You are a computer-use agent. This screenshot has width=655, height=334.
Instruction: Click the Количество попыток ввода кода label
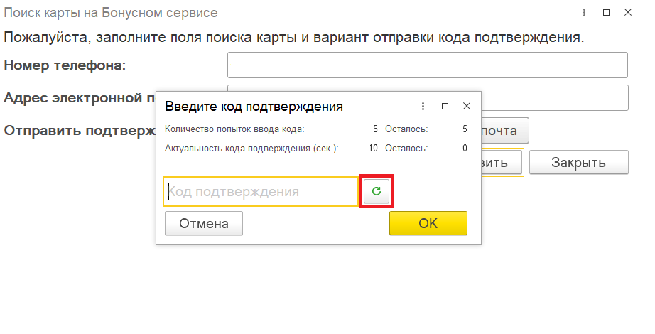coord(234,129)
